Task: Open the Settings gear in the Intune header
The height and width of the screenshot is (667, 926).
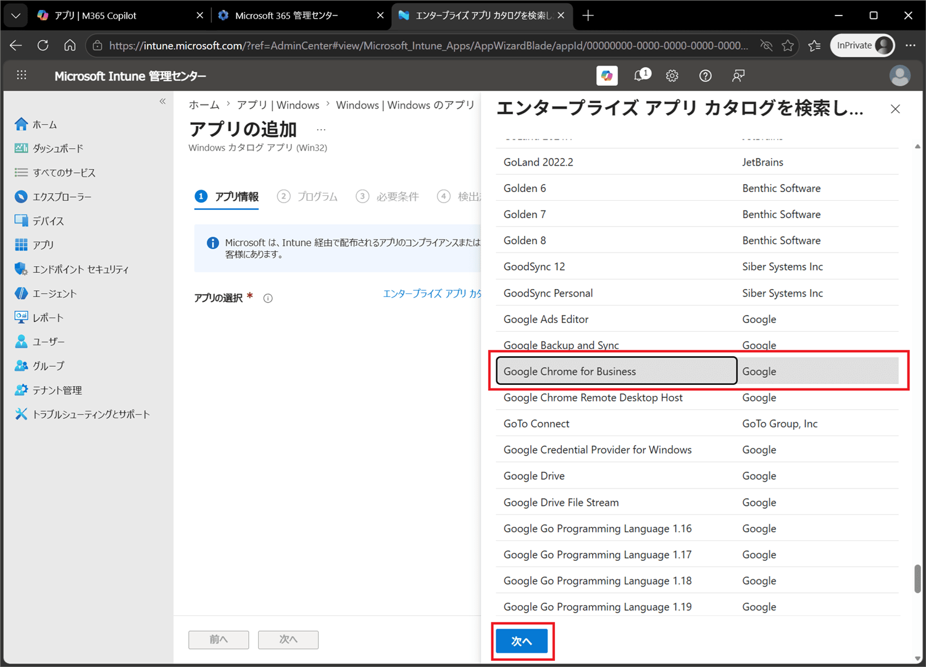Action: pos(672,75)
